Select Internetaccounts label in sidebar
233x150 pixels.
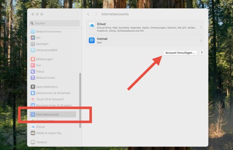click(48, 115)
